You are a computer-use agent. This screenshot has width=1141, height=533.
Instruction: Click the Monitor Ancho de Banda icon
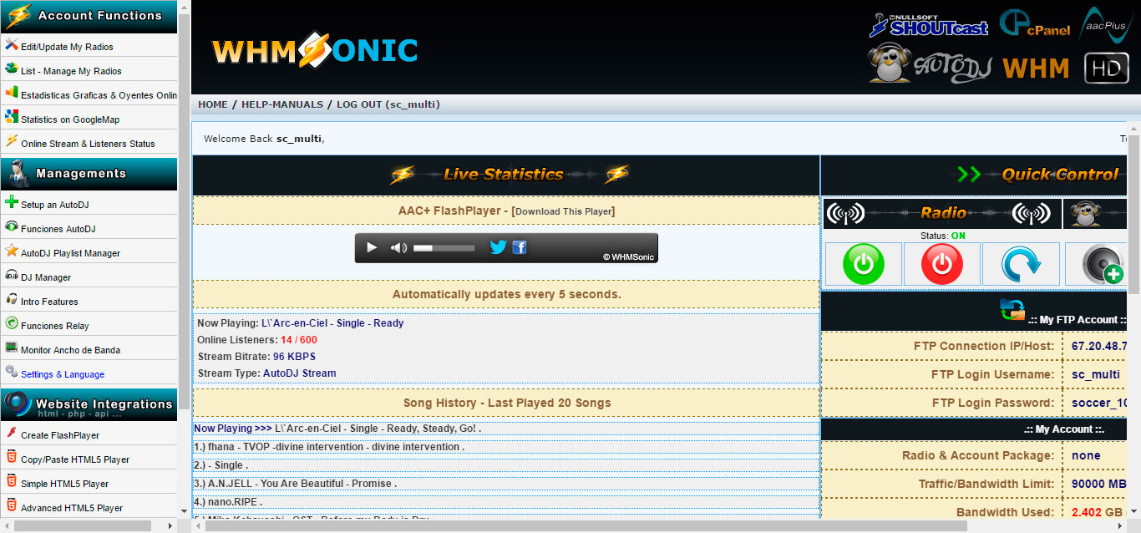click(x=12, y=348)
